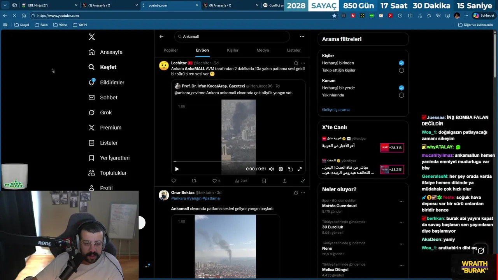The height and width of the screenshot is (280, 498).
Task: Open more options for Mattéo Guendouzi trend
Action: pos(401,201)
